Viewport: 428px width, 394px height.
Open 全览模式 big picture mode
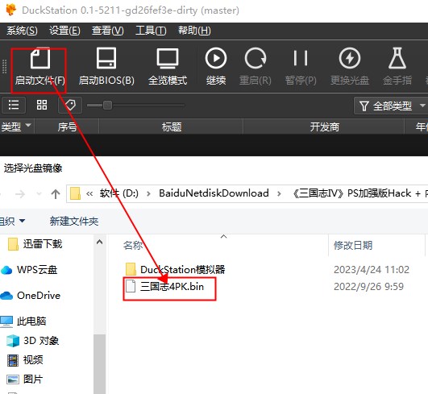(x=168, y=58)
